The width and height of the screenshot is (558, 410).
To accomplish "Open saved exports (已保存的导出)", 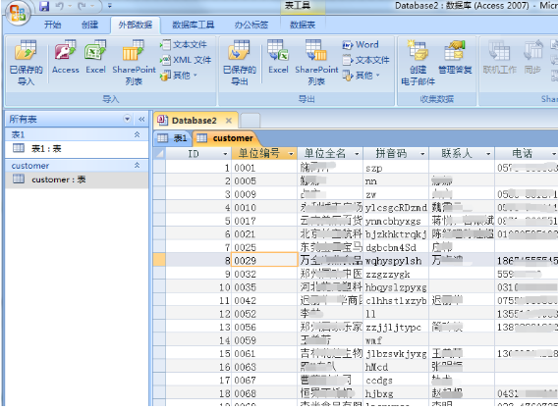I will point(240,63).
